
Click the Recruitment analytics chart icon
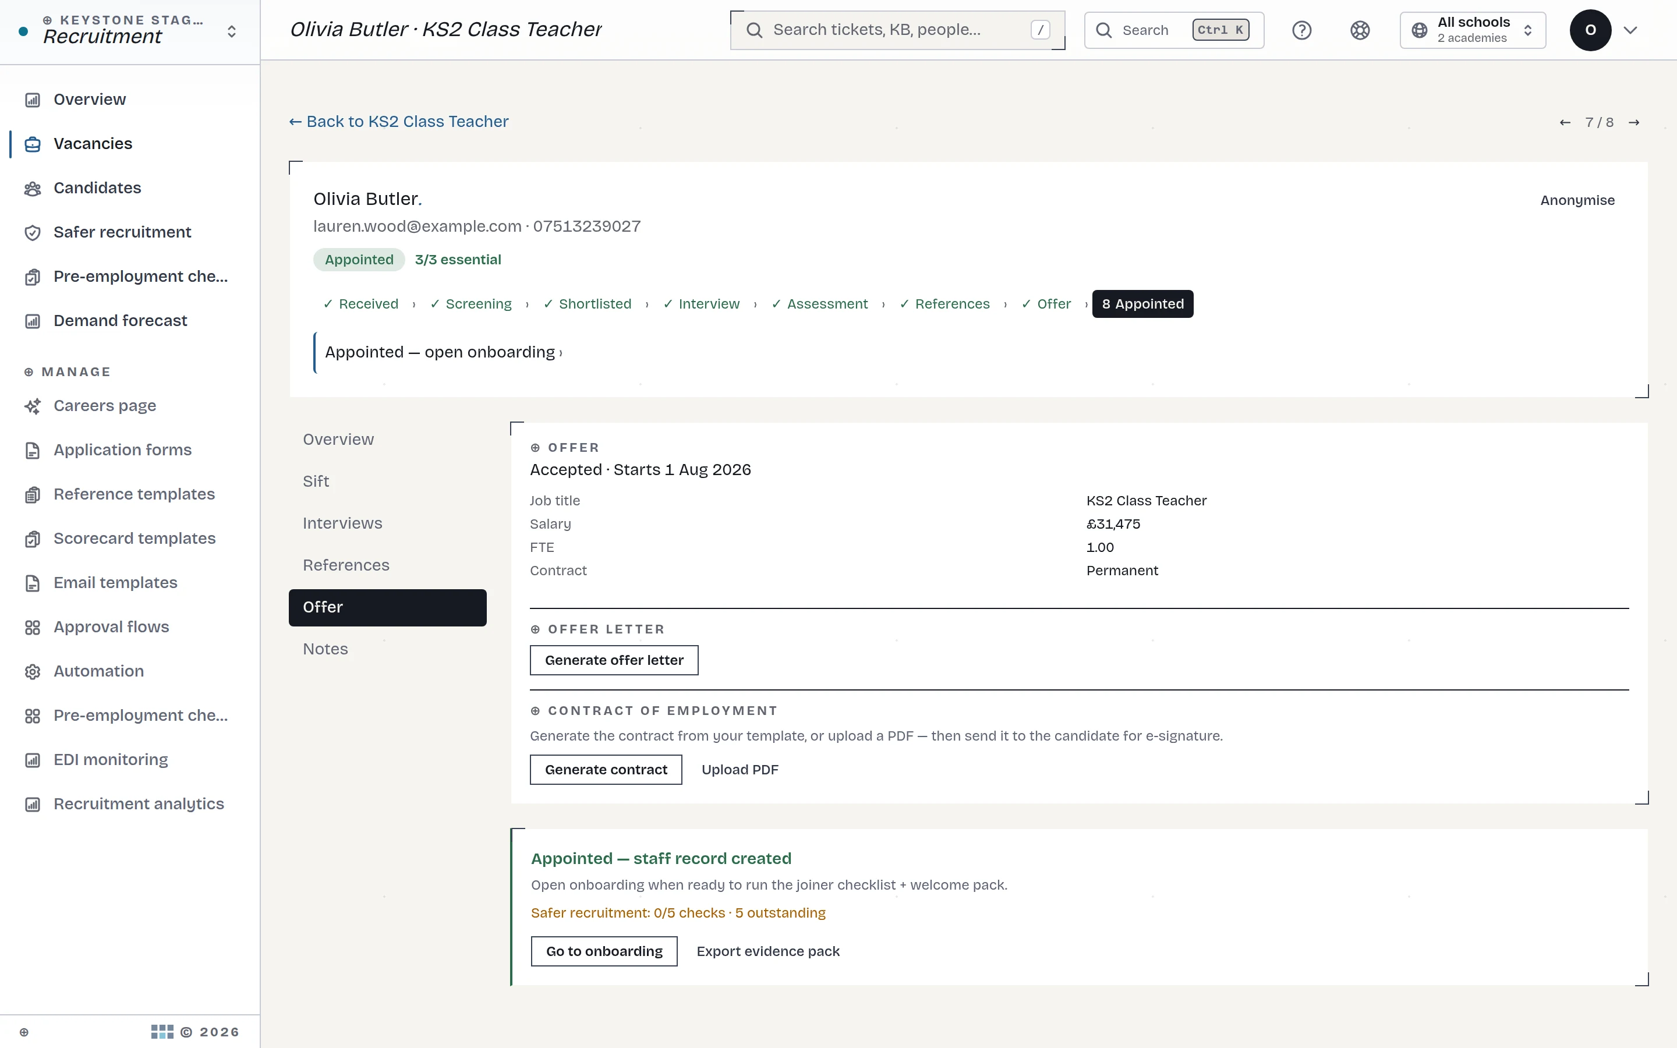click(33, 804)
